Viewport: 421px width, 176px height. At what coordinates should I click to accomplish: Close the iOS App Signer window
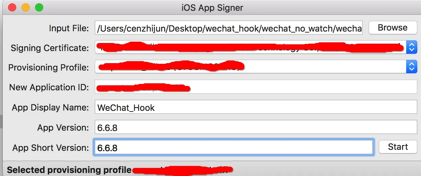click(12, 7)
